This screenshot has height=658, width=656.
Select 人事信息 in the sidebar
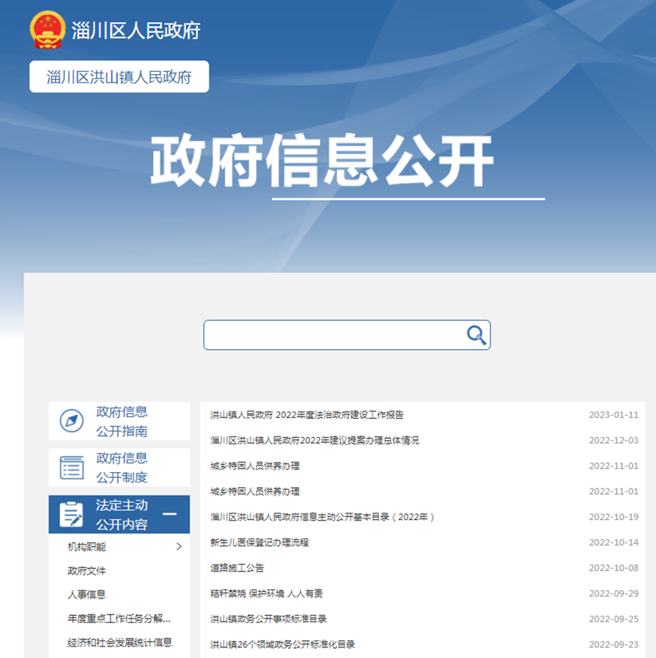[x=87, y=595]
